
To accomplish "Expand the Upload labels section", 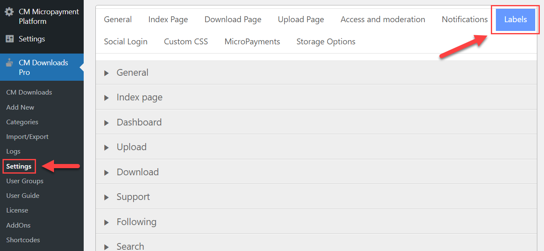I will [316, 147].
